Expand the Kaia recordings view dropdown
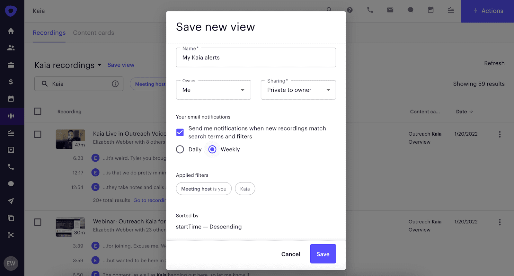The image size is (514, 276). pyautogui.click(x=100, y=65)
